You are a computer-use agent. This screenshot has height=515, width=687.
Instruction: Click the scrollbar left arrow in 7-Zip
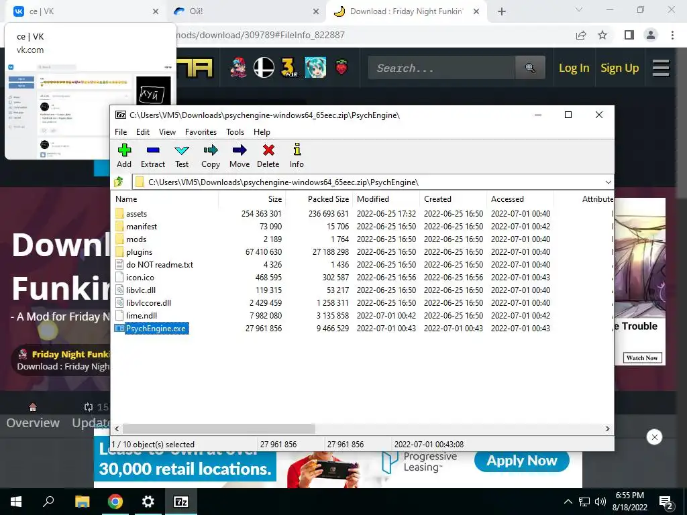117,428
